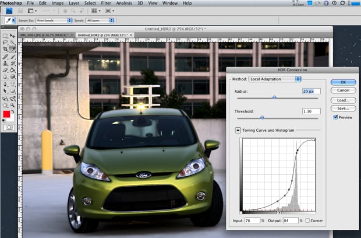Select the Eraser tool
This screenshot has height=238, width=361.
5,70
